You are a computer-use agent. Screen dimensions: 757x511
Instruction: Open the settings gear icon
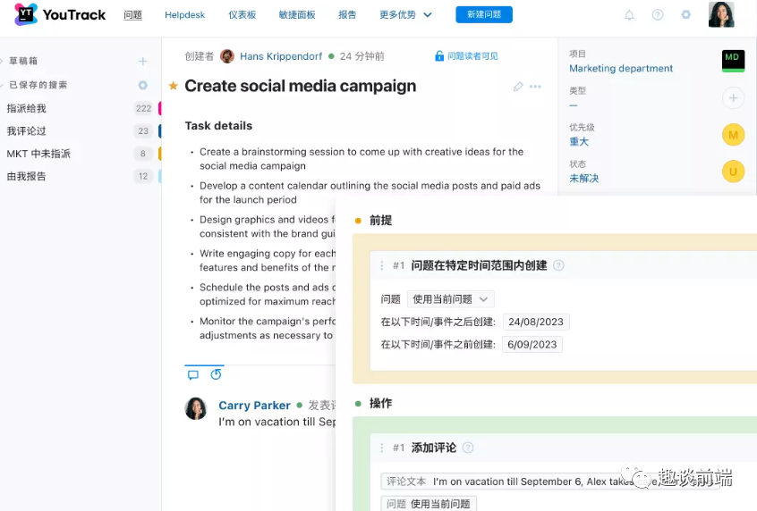(686, 15)
